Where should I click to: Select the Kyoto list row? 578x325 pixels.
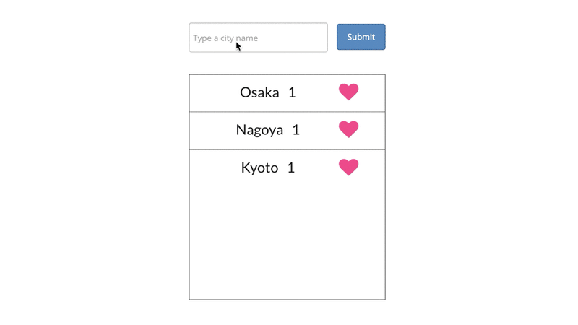[x=287, y=168]
